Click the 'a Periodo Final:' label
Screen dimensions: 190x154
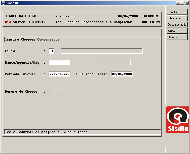[x=92, y=74]
